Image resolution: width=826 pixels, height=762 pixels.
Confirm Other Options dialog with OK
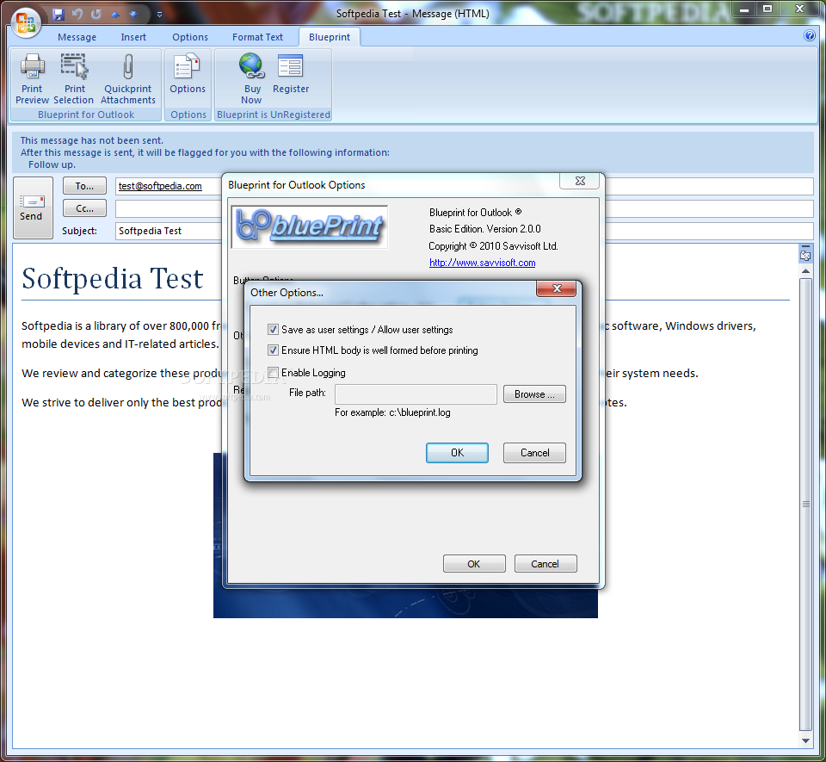457,453
